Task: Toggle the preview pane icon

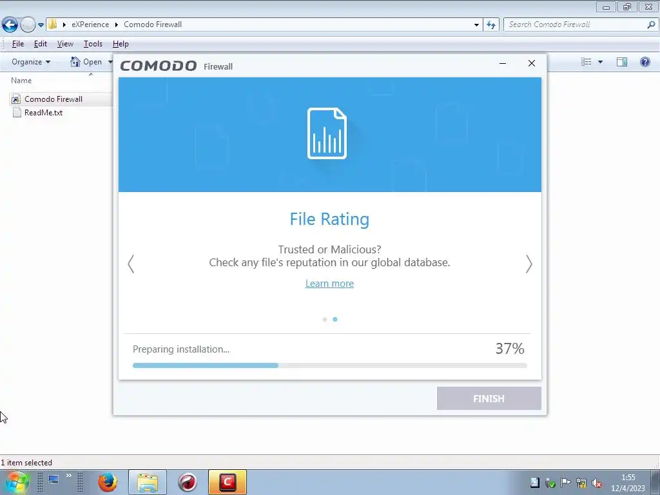Action: click(622, 62)
